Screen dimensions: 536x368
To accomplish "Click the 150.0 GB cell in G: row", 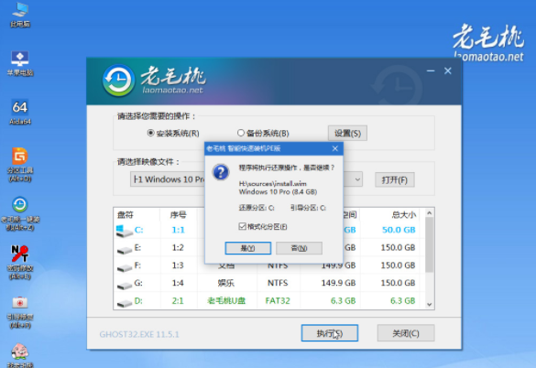I will [399, 283].
